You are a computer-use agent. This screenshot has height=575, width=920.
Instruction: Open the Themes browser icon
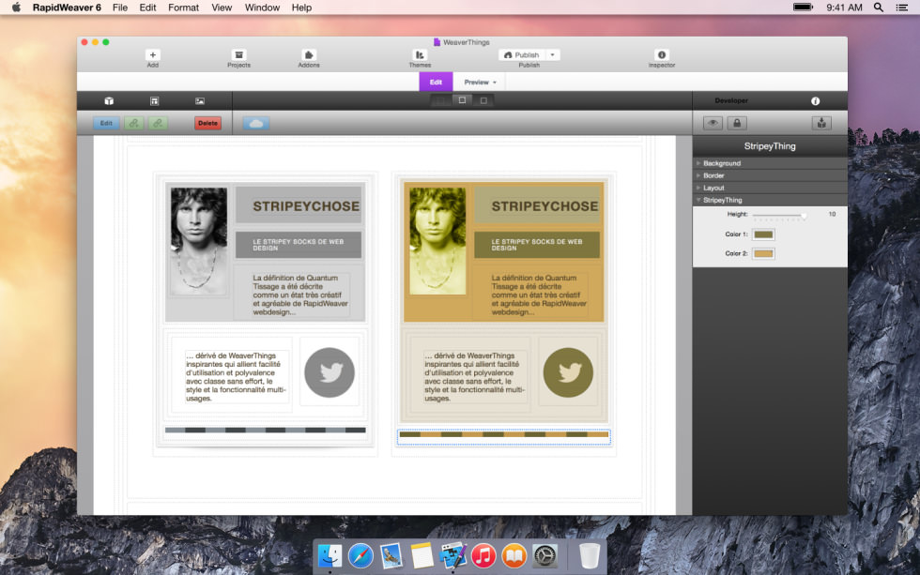pyautogui.click(x=420, y=55)
